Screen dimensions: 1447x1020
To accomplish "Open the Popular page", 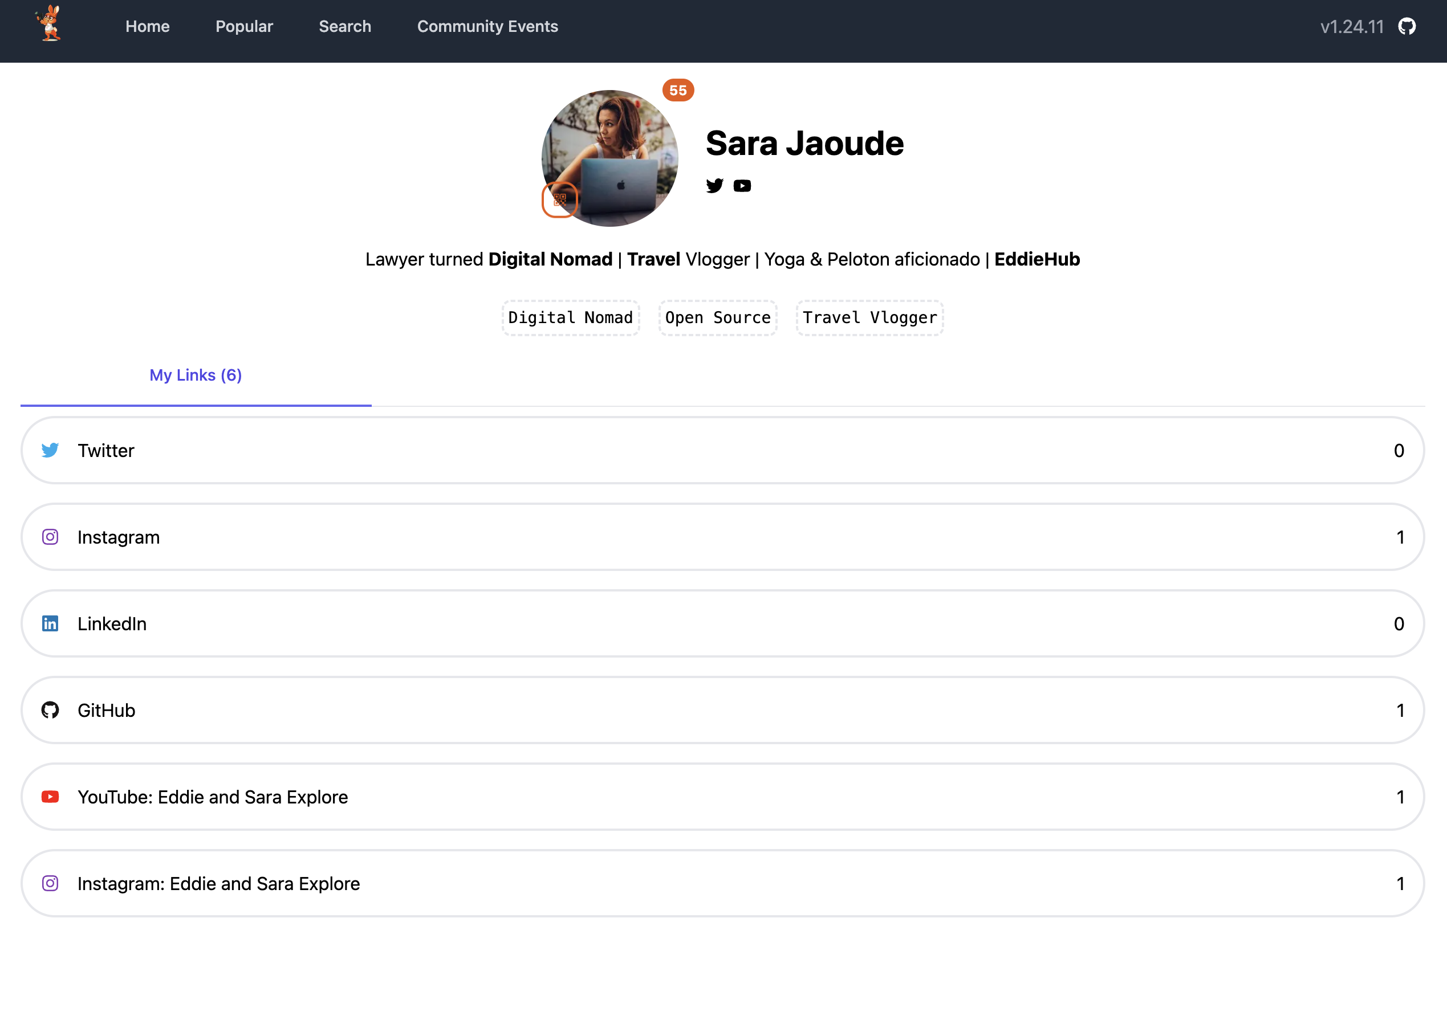I will click(x=245, y=26).
